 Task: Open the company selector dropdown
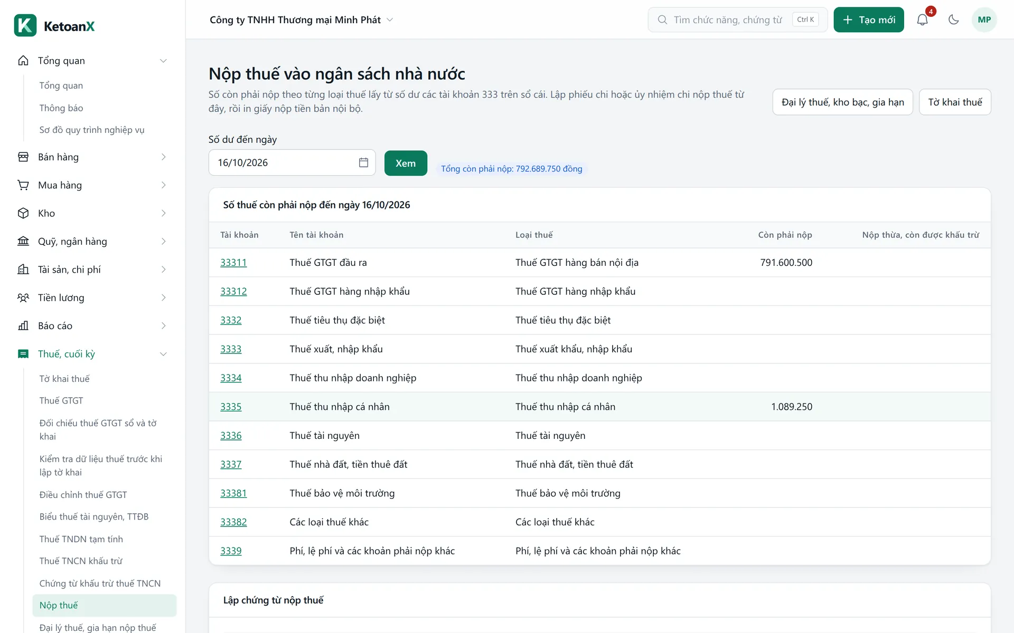[302, 20]
